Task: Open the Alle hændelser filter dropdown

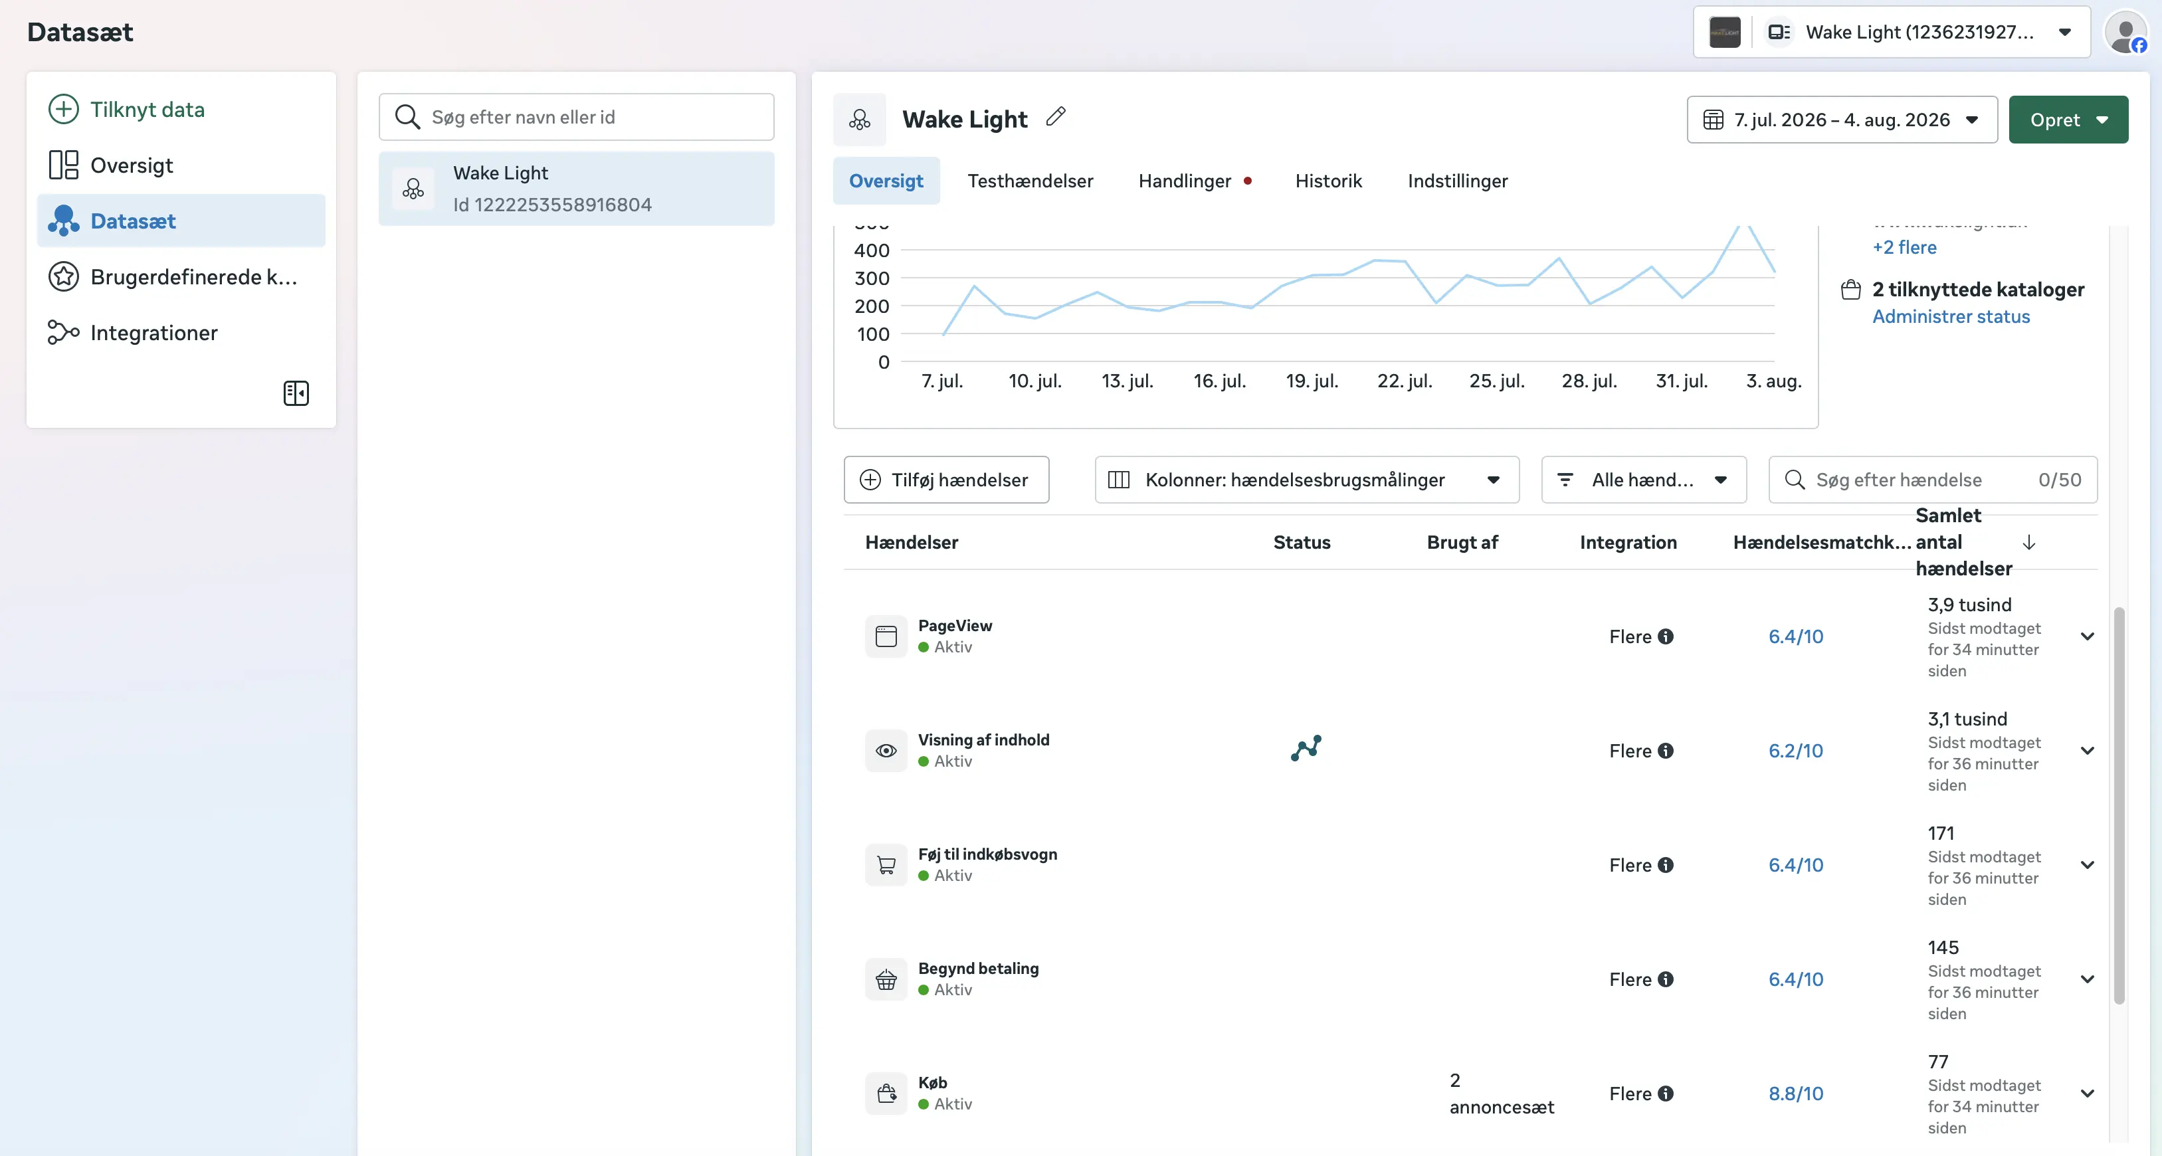Action: tap(1643, 480)
